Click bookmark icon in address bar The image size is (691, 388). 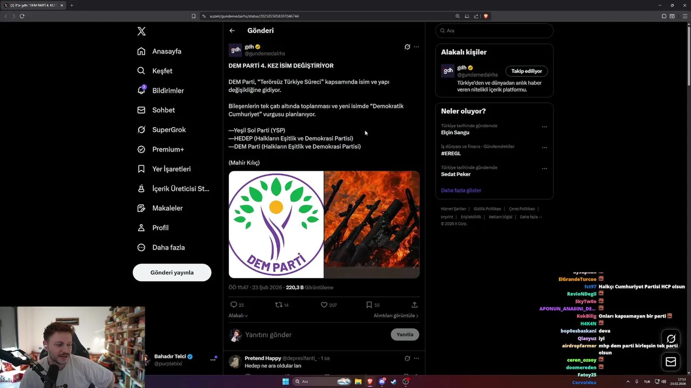click(x=193, y=16)
